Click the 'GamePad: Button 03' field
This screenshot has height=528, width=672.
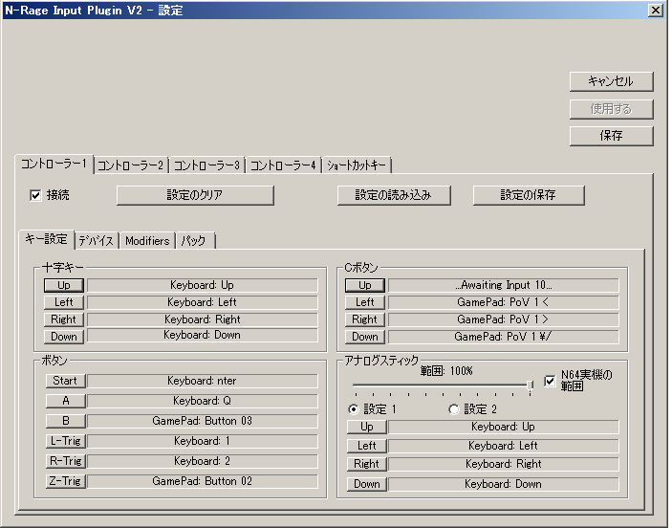[x=203, y=421]
